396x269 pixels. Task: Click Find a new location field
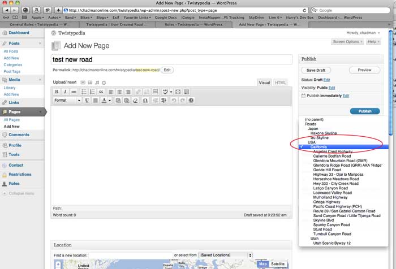(131, 255)
